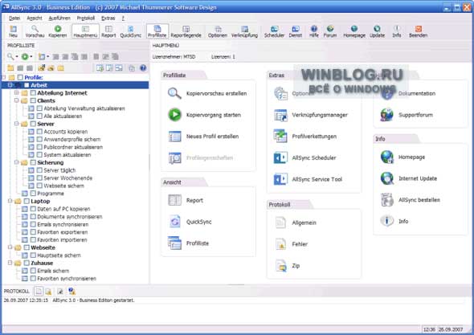Tick Hauptseite sichern checkbox
This screenshot has width=474, height=335.
coord(33,255)
